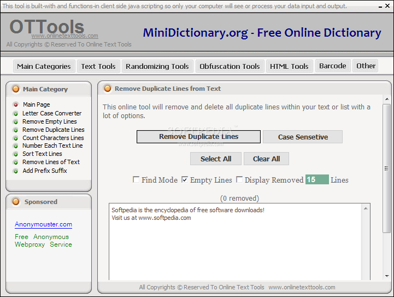Click the Select All button
The height and width of the screenshot is (297, 394).
(216, 159)
